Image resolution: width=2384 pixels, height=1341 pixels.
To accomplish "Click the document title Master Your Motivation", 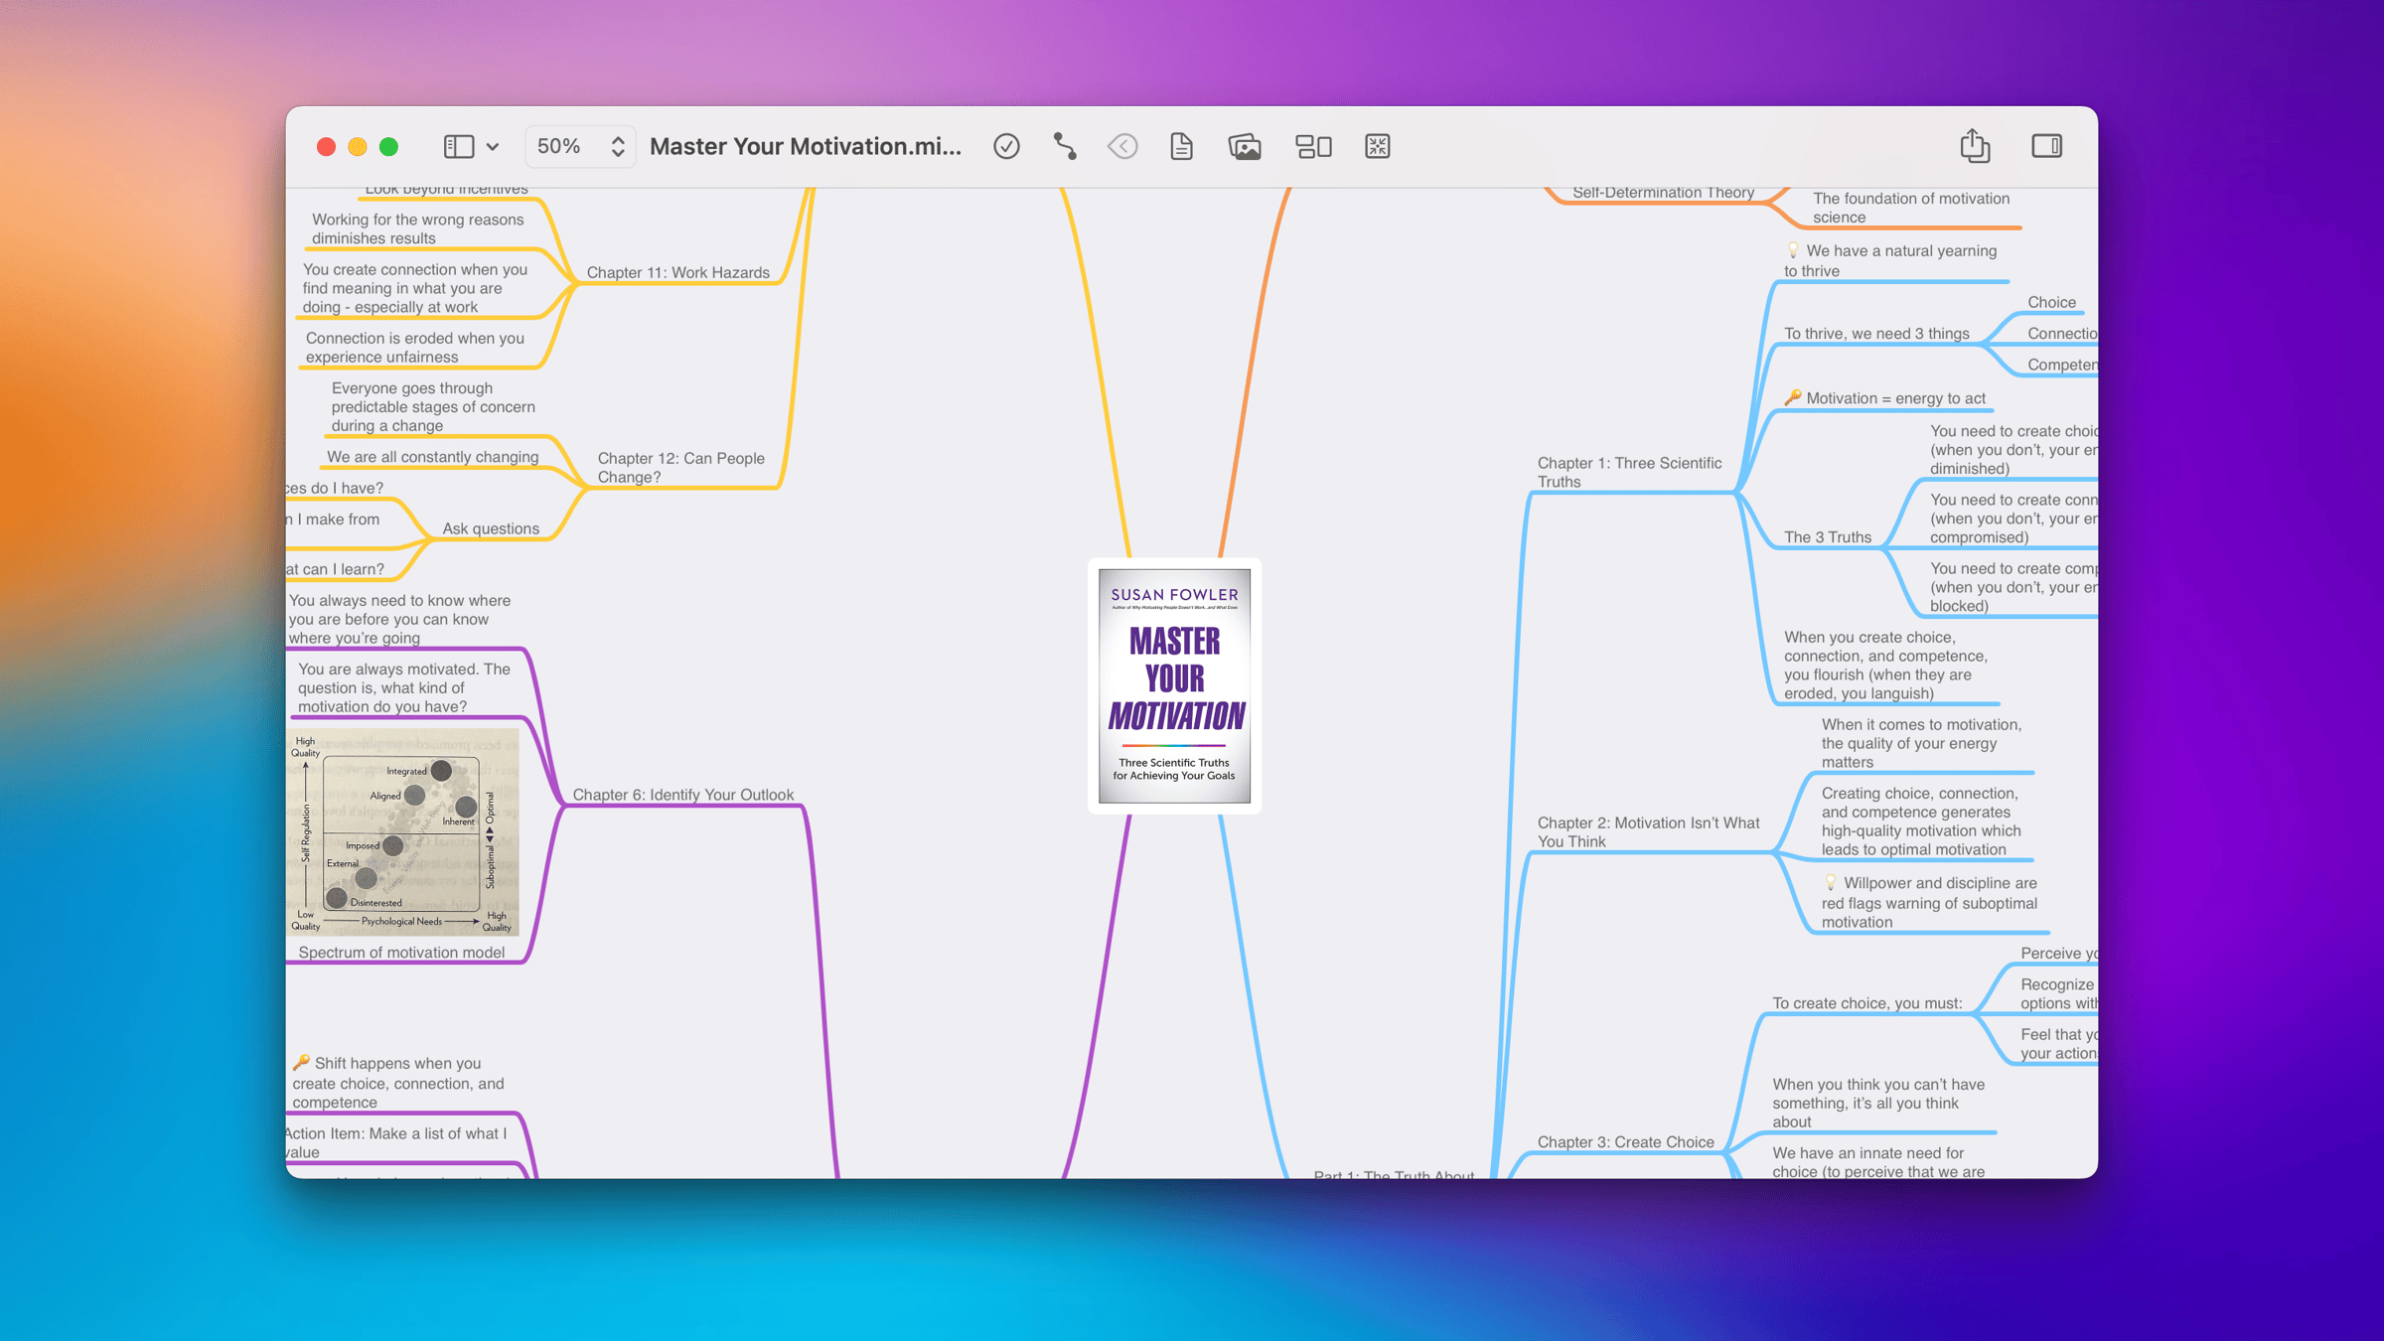I will click(806, 146).
